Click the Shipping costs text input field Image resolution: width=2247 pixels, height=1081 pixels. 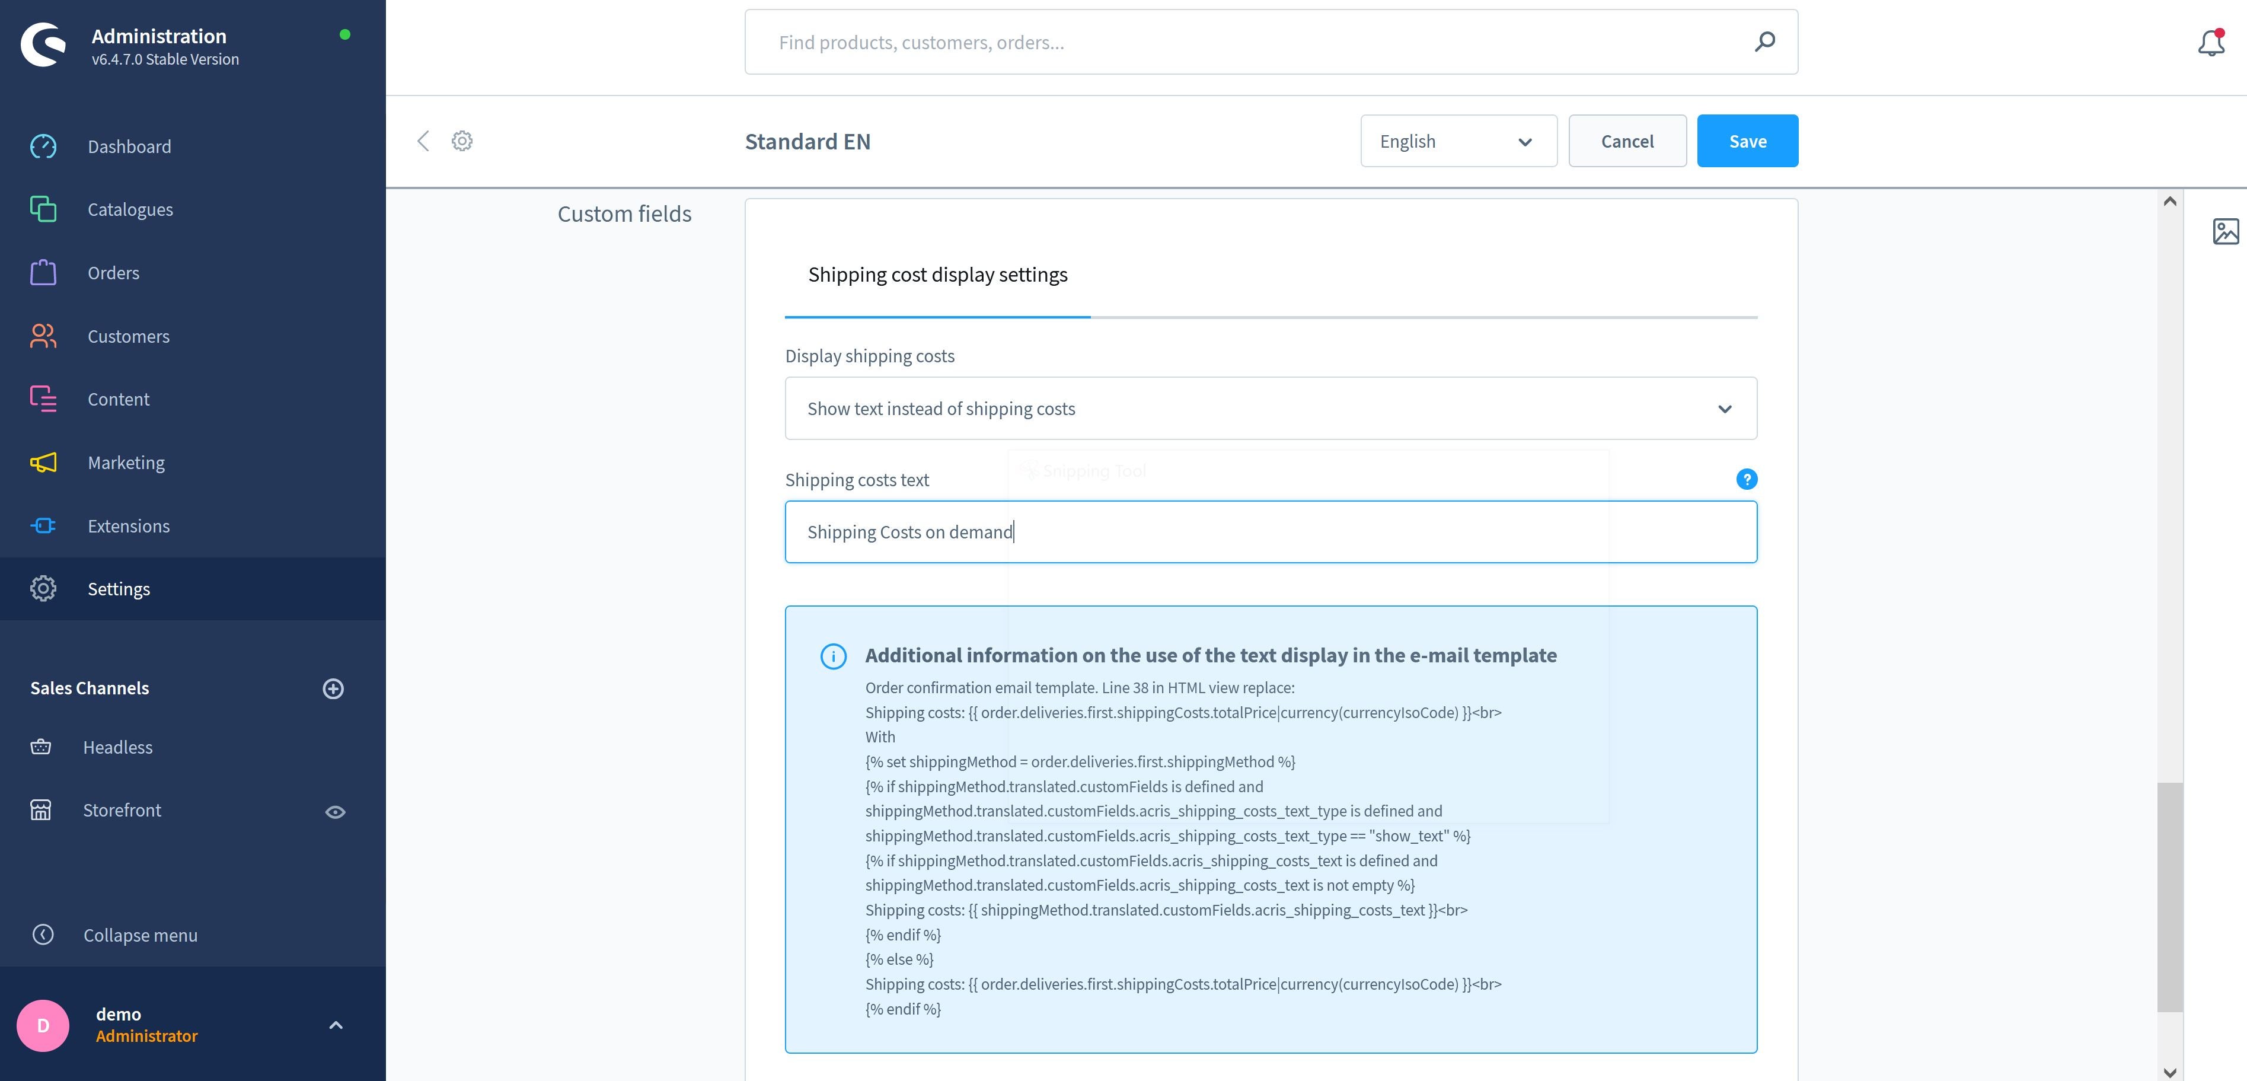(1271, 531)
